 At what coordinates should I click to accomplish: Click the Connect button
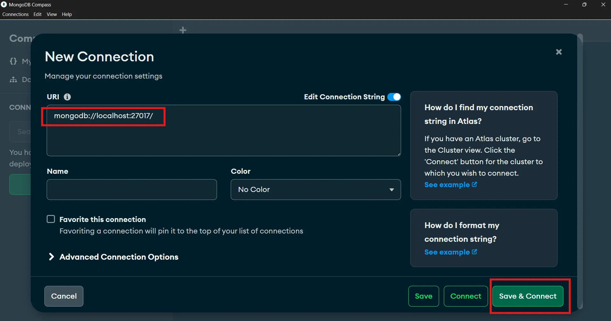coord(466,296)
